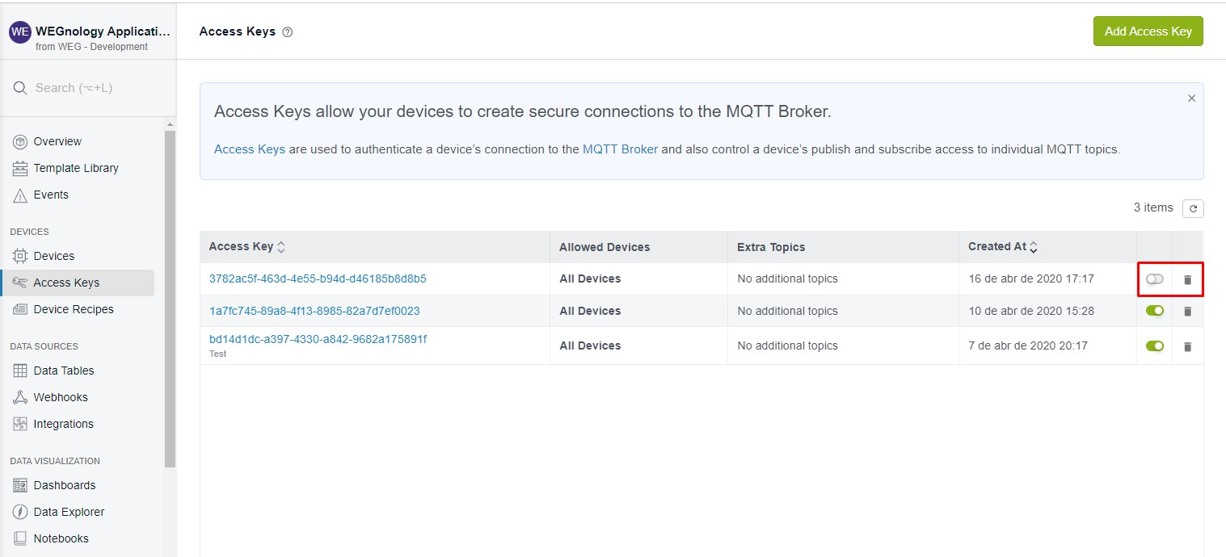This screenshot has width=1226, height=557.
Task: Disable the Test key bd14d1dc toggle
Action: click(1155, 346)
